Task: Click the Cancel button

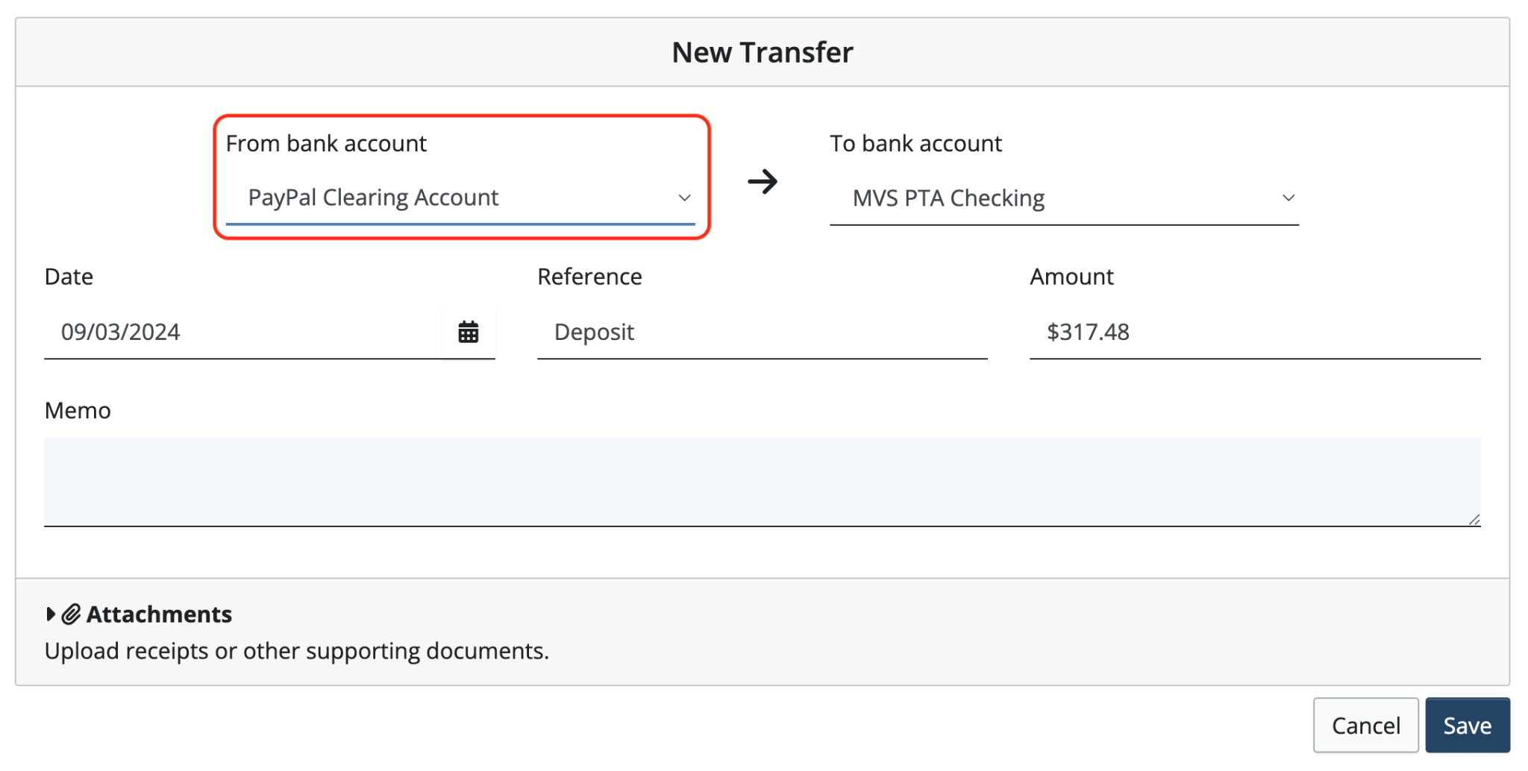Action: tap(1365, 724)
